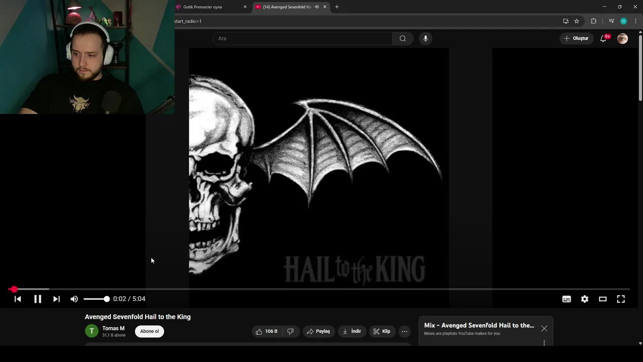643x362 pixels.
Task: Open browser extensions puzzle icon
Action: point(594,21)
